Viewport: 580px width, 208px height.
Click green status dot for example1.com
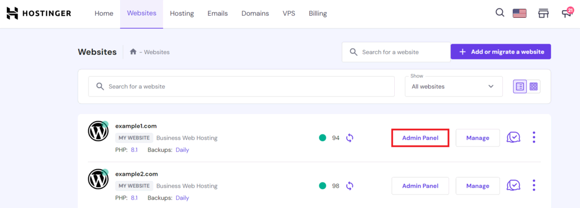click(x=322, y=138)
